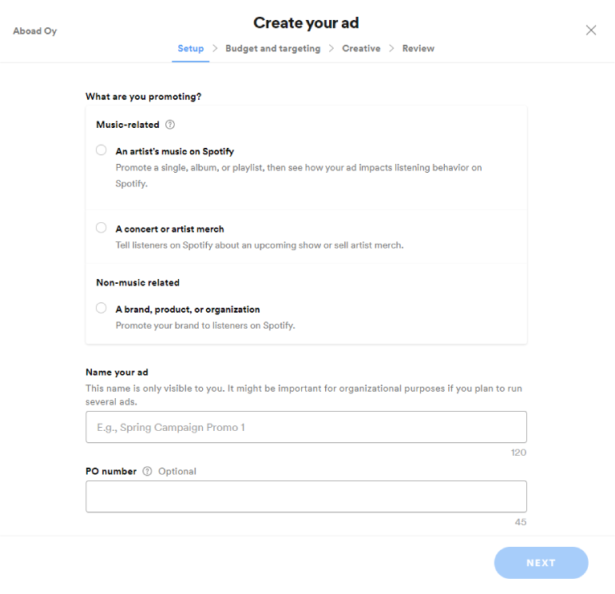615x594 pixels.
Task: Click the A concert or artist merch label
Action: [x=170, y=229]
